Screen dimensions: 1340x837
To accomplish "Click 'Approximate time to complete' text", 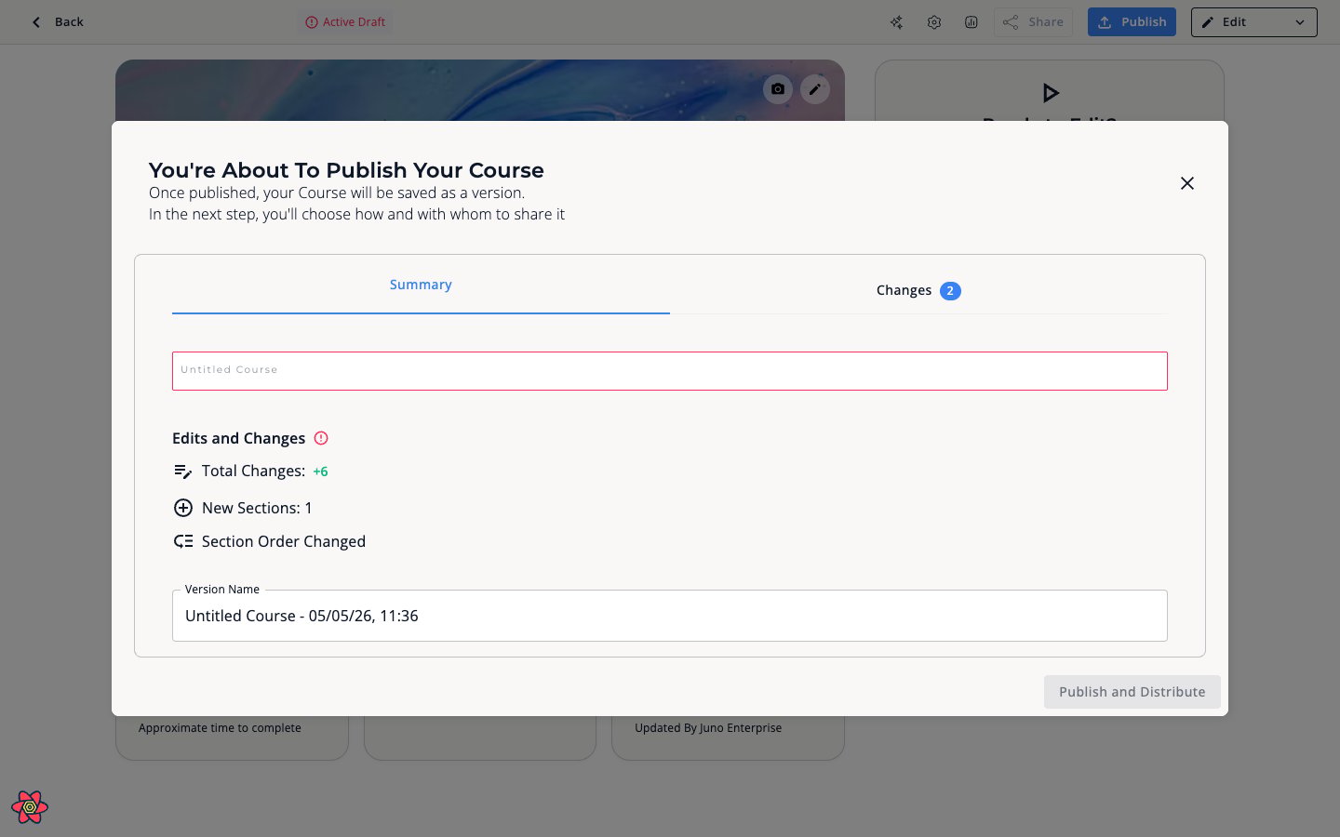I will [x=220, y=728].
